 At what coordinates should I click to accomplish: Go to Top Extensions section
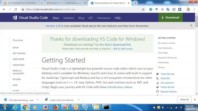165,48
